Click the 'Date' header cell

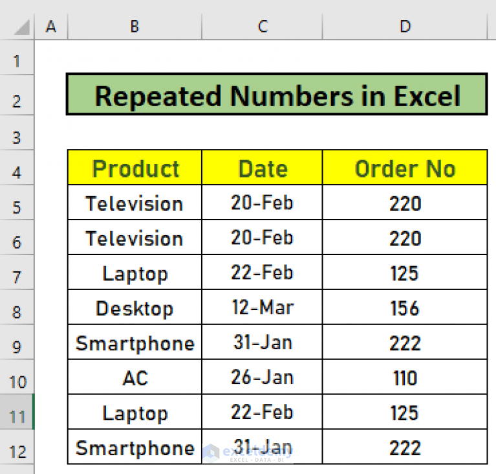point(263,167)
